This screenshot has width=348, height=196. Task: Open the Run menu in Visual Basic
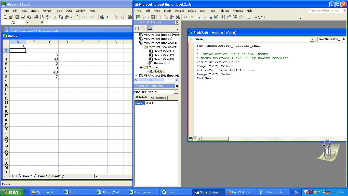point(202,11)
